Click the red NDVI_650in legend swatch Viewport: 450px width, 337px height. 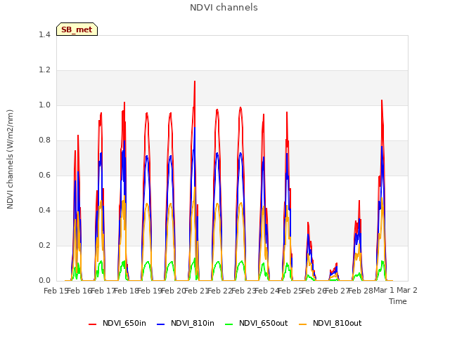(x=92, y=324)
